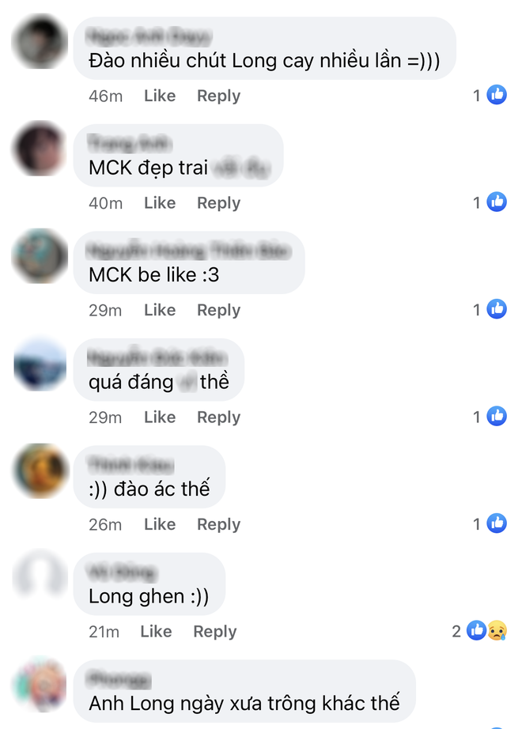This screenshot has height=729, width=522.
Task: Reply to the 'MCK đẹp trai' comment
Action: pos(218,202)
